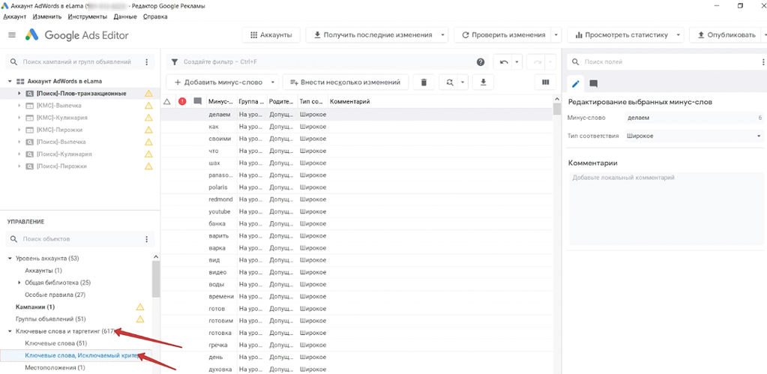The image size is (767, 374).
Task: Click the replace text icon button
Action: [x=450, y=82]
